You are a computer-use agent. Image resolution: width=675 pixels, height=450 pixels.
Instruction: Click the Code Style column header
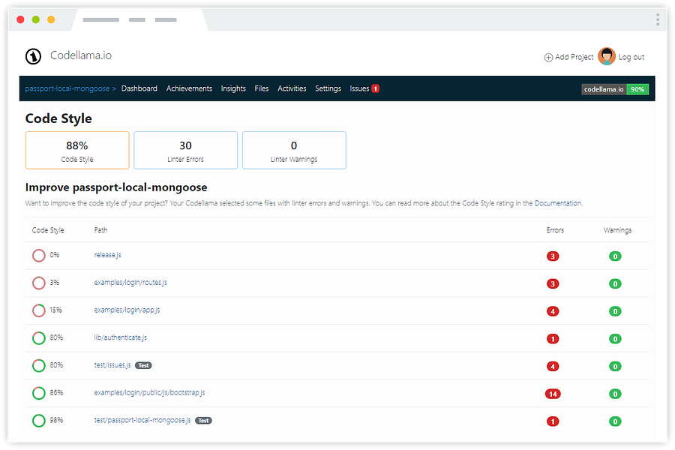(x=48, y=230)
